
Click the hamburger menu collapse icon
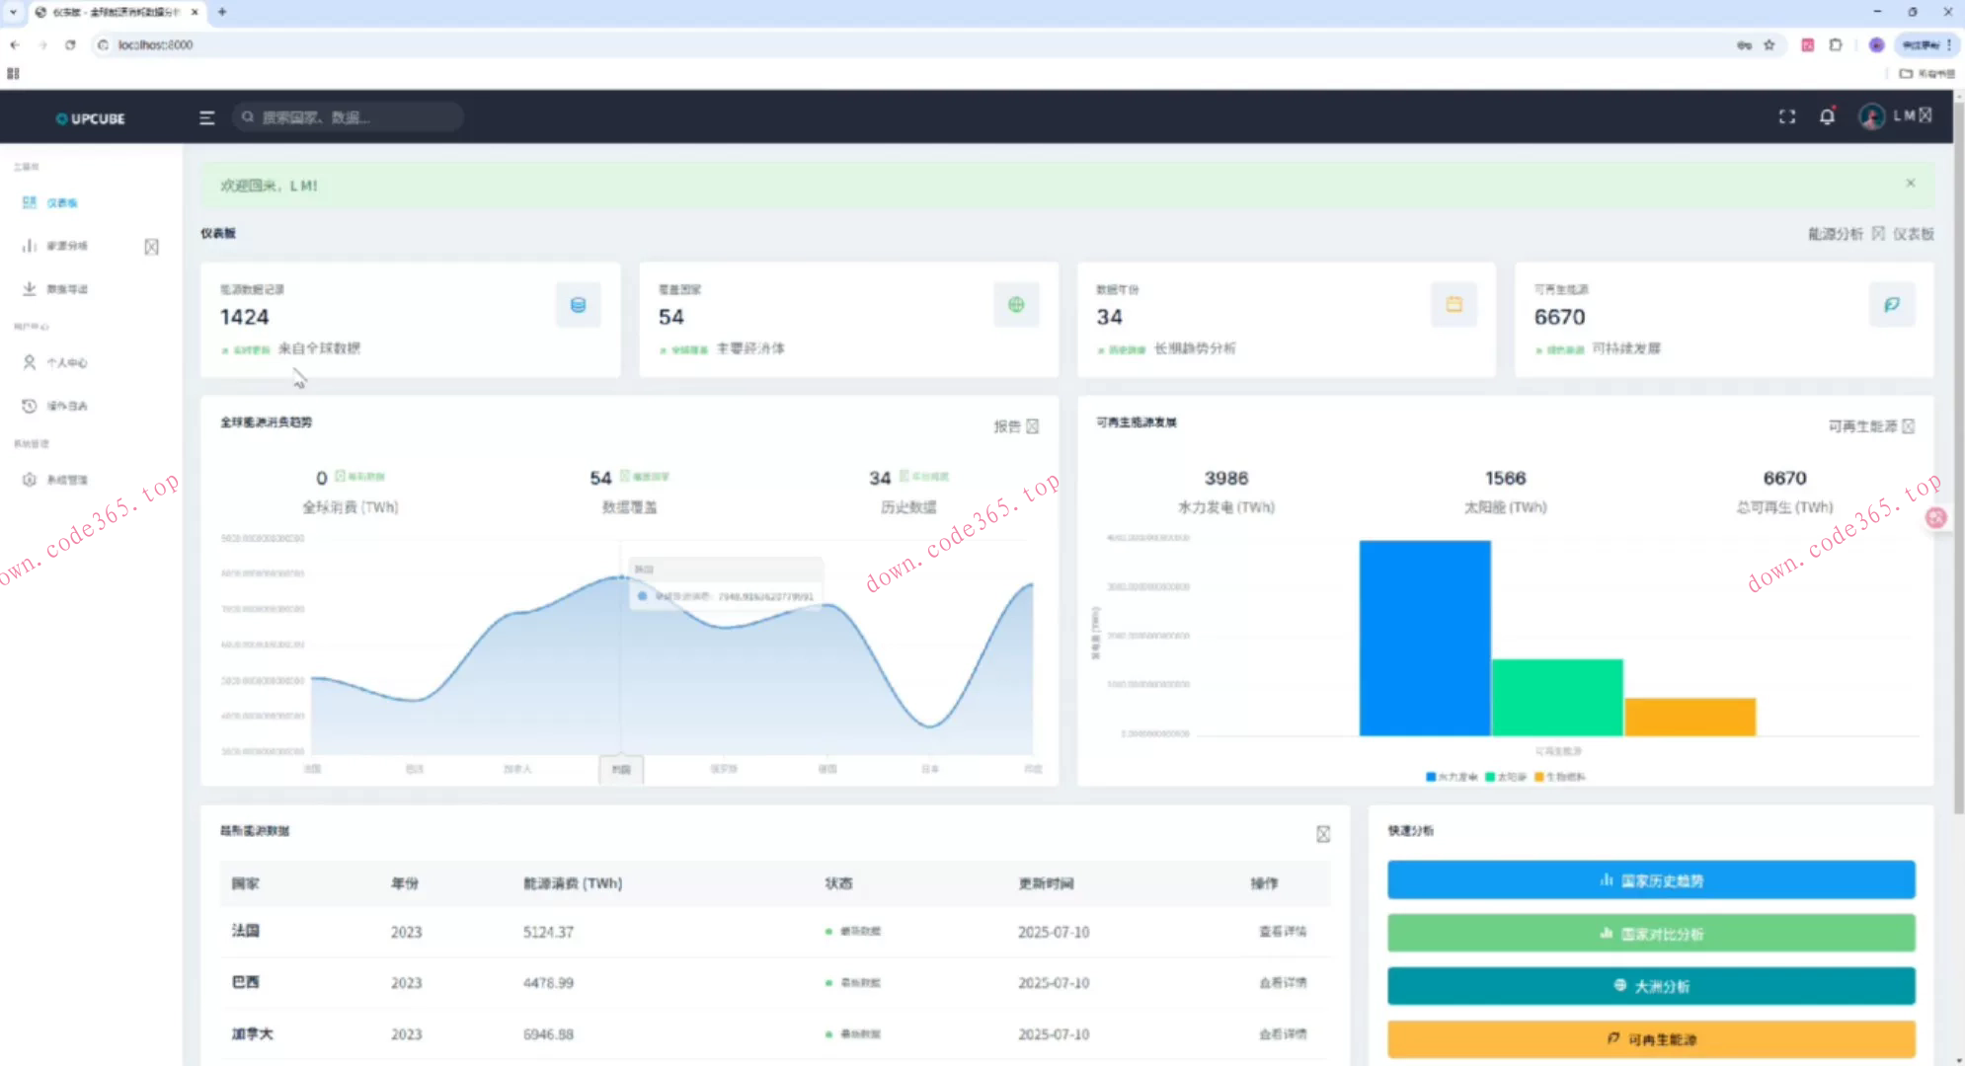[x=206, y=117]
